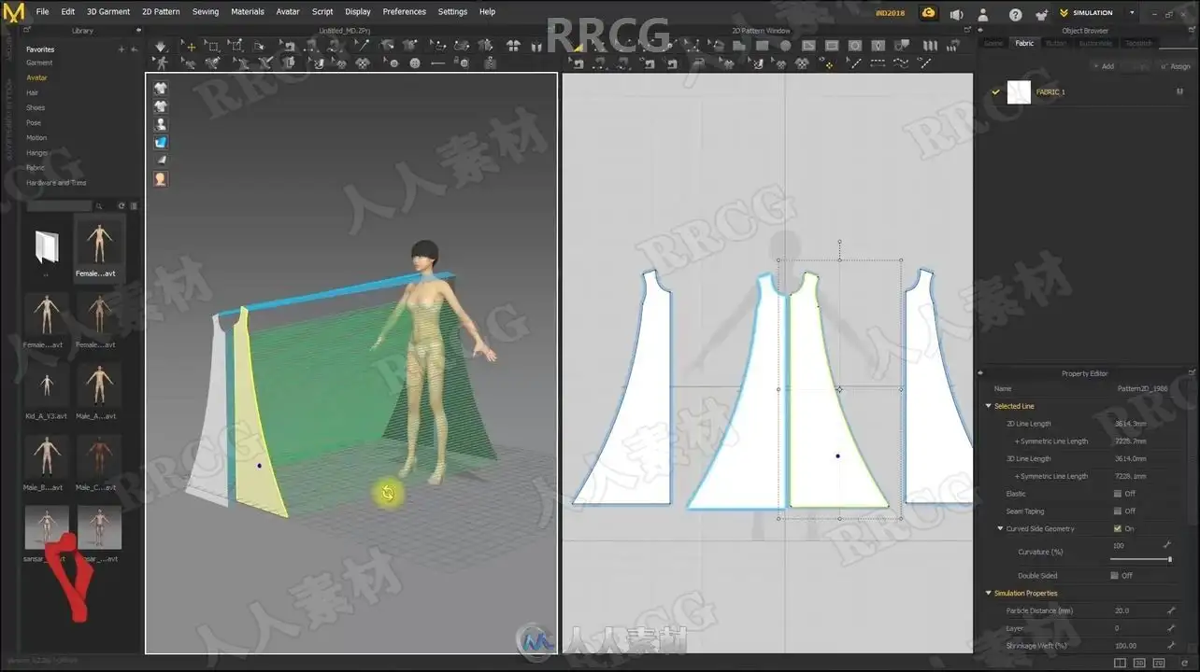
Task: Click the Add button in Object Browser
Action: pyautogui.click(x=1105, y=66)
